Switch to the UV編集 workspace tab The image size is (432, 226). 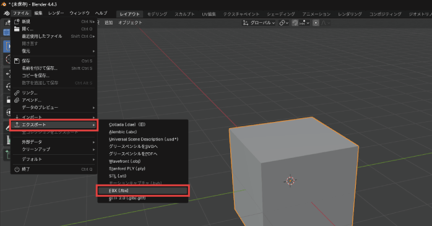(x=209, y=14)
